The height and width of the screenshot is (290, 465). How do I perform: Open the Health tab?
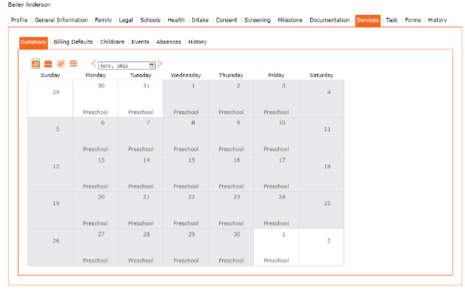(176, 20)
